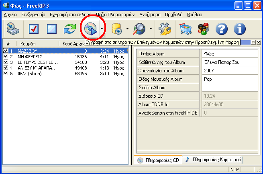
Task: Click the globe magnifier search icon
Action: 139,29
